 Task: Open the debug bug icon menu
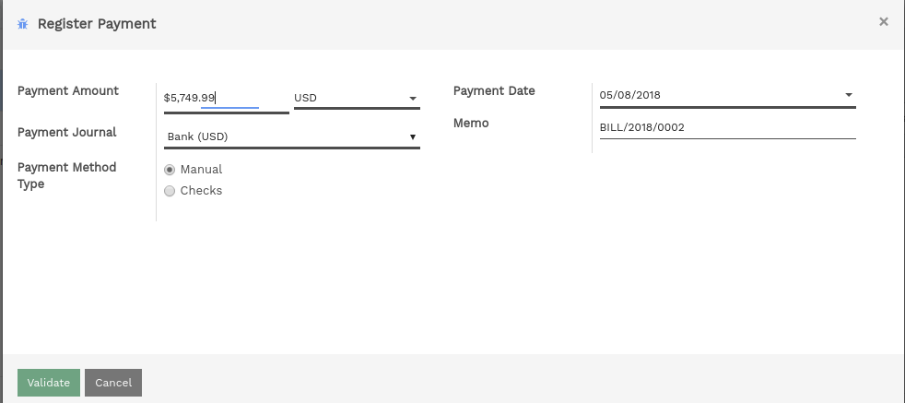click(x=22, y=24)
